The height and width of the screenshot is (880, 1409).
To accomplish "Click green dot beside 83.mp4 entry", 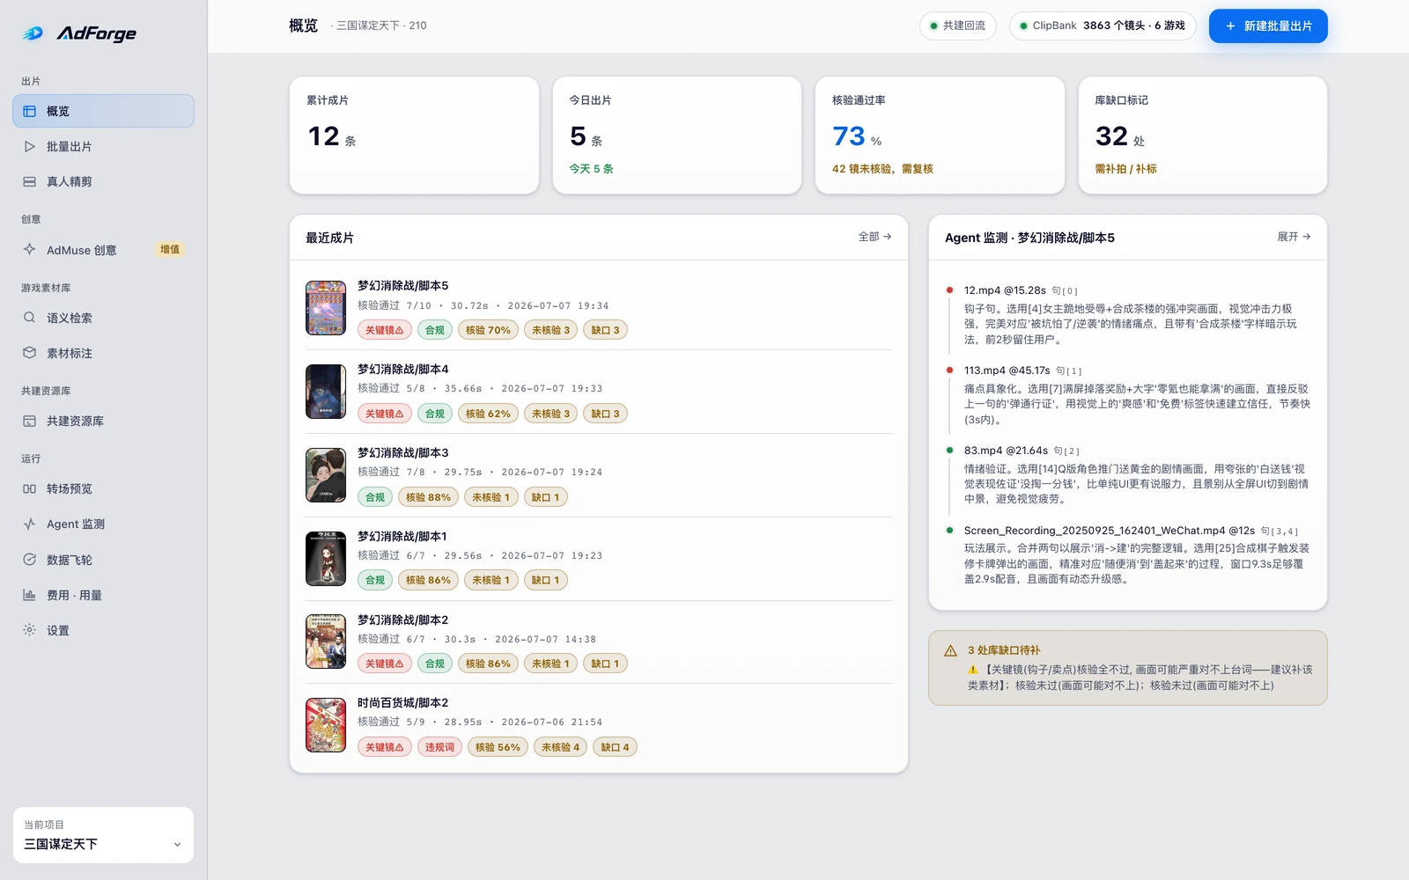I will (949, 450).
